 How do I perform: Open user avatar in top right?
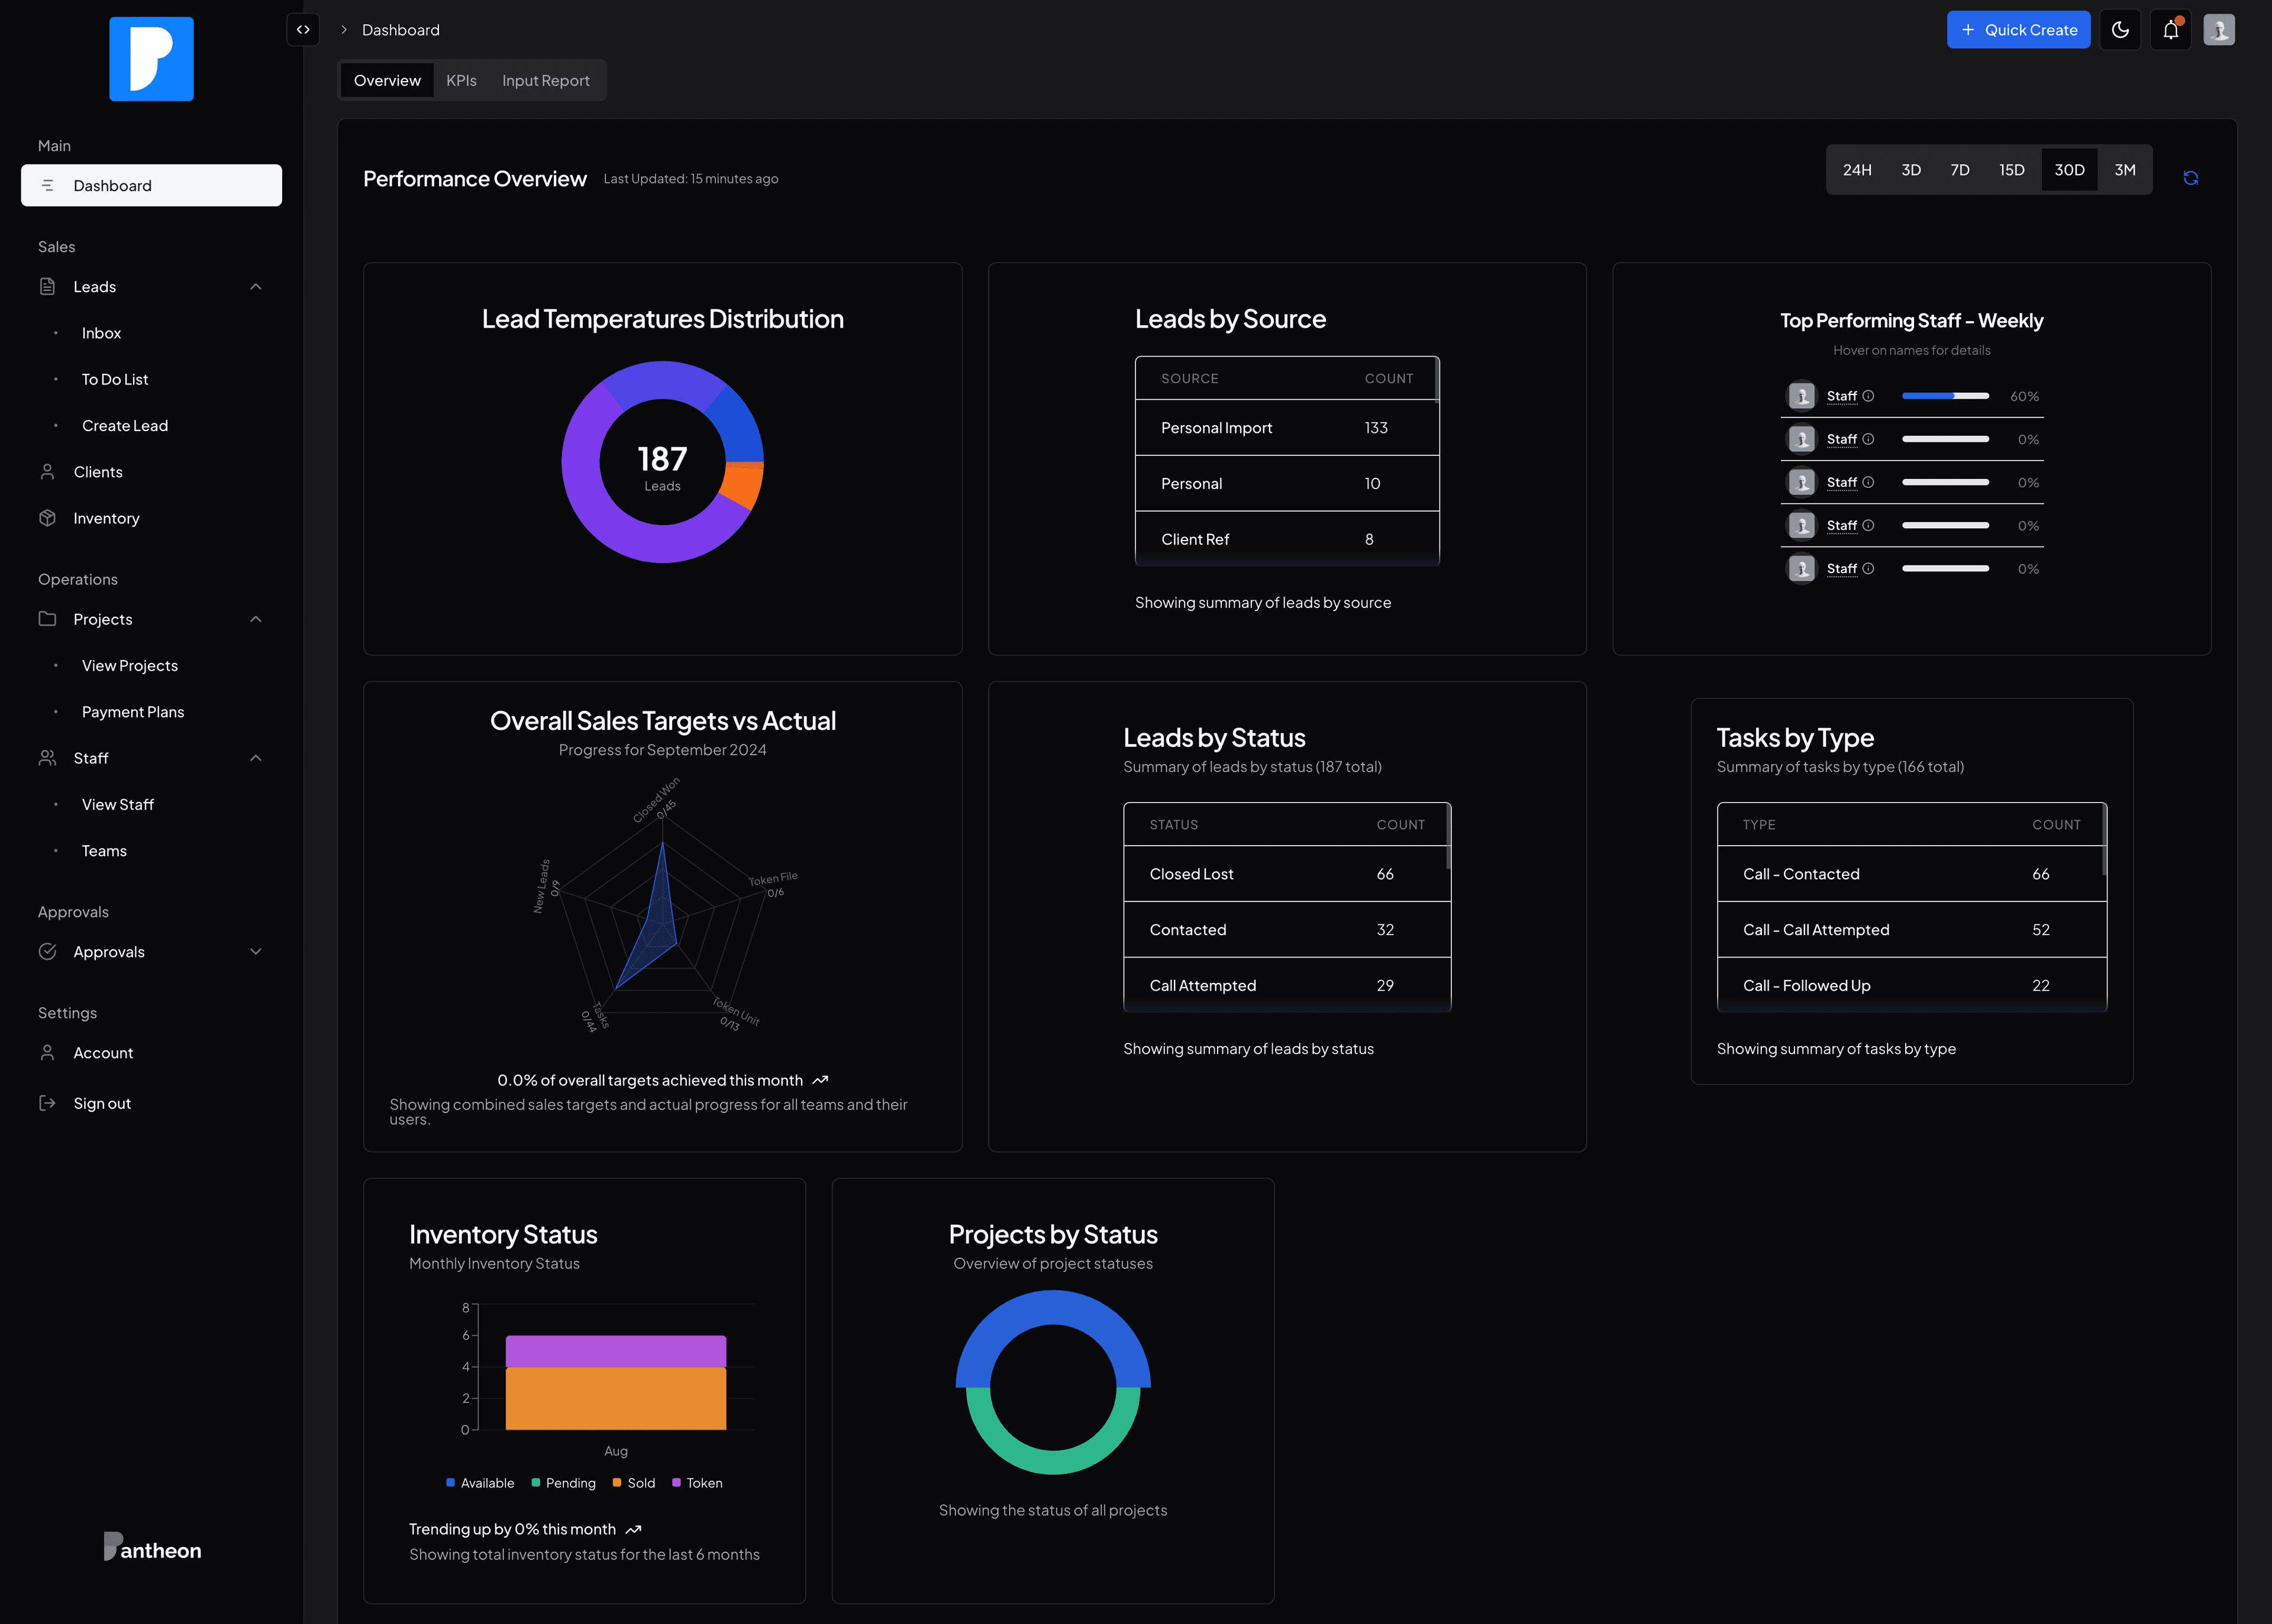tap(2218, 30)
